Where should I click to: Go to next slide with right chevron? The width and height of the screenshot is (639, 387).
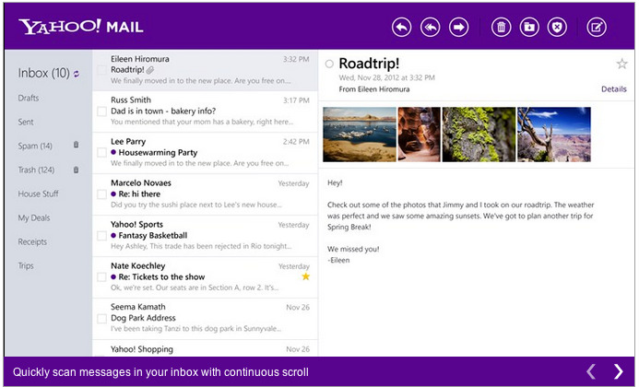click(618, 371)
